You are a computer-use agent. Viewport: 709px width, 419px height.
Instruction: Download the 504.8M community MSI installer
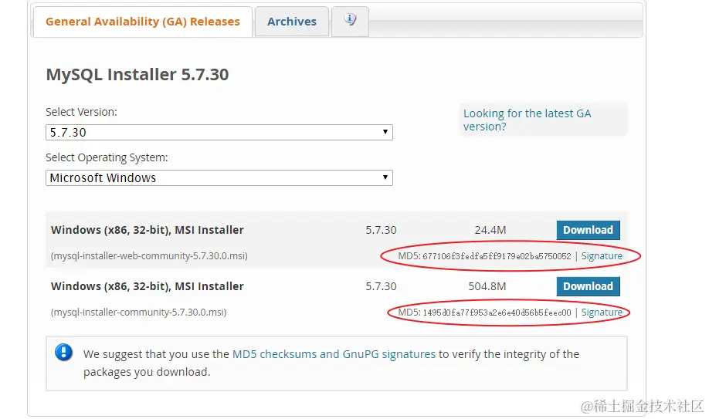click(x=588, y=286)
